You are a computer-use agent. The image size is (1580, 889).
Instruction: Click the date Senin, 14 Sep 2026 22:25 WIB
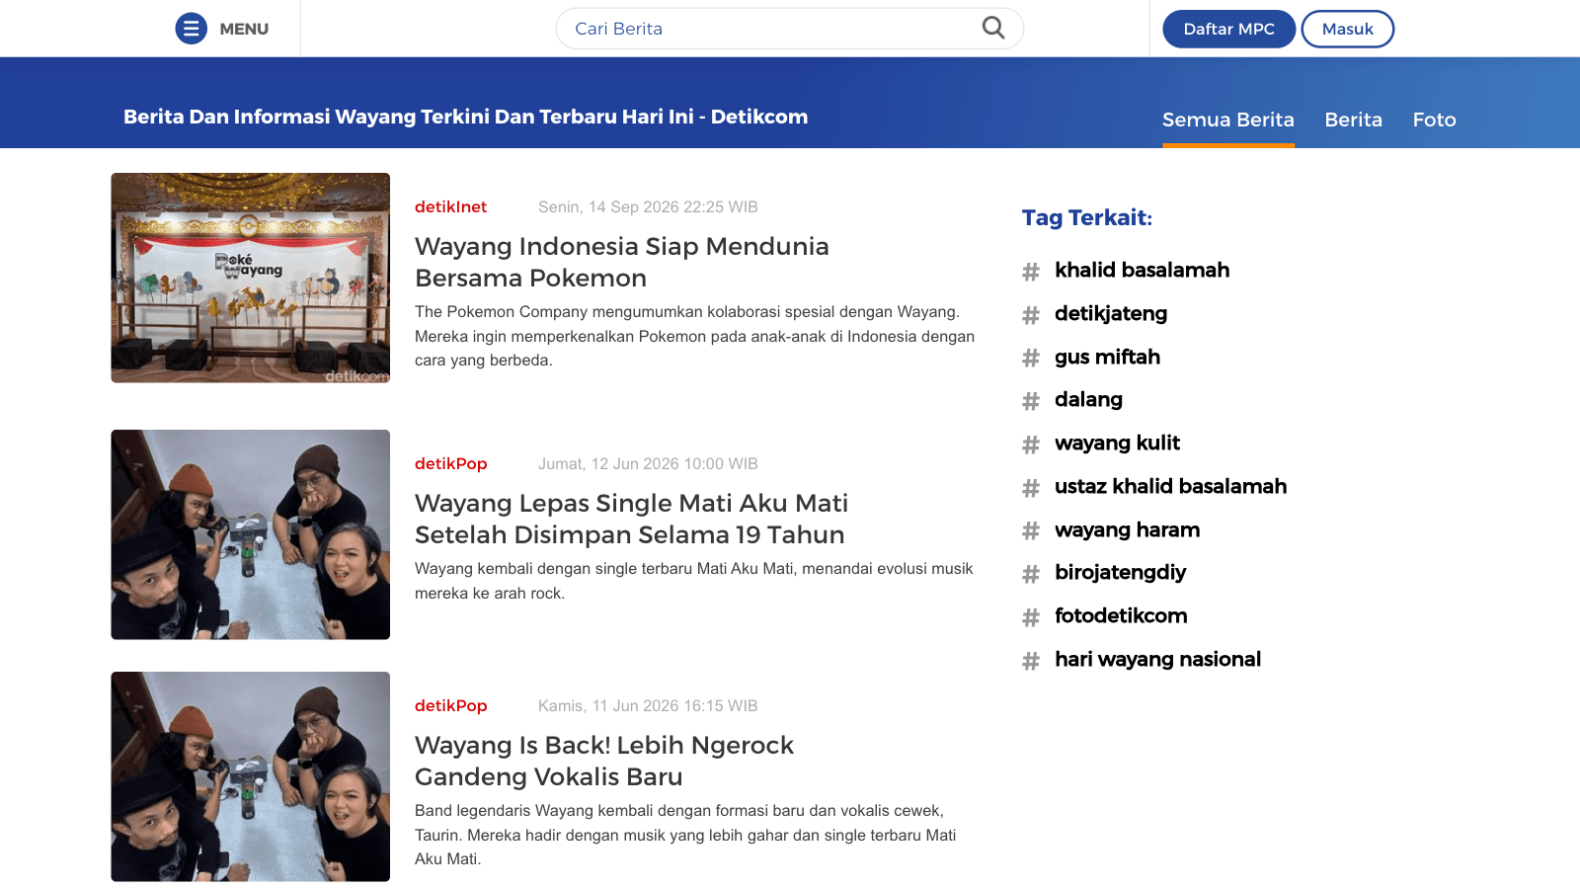coord(648,206)
